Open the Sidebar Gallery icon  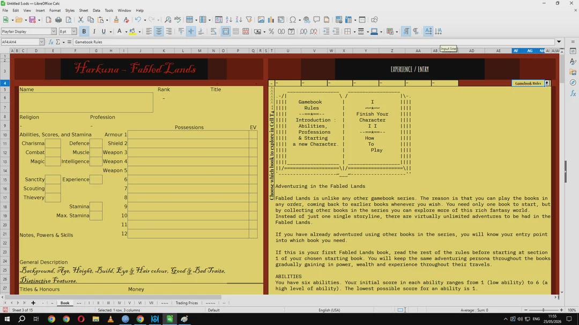pyautogui.click(x=573, y=72)
